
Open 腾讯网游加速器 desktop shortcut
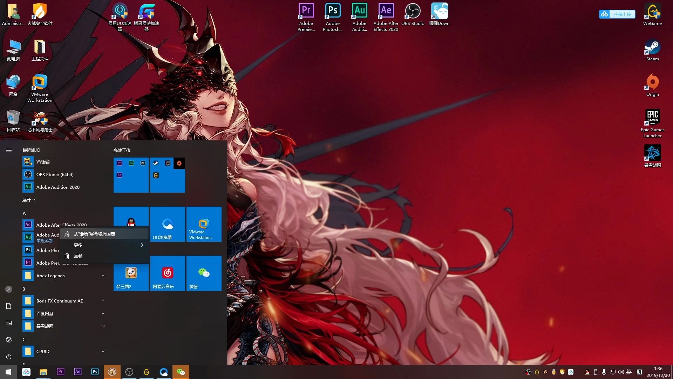147,17
